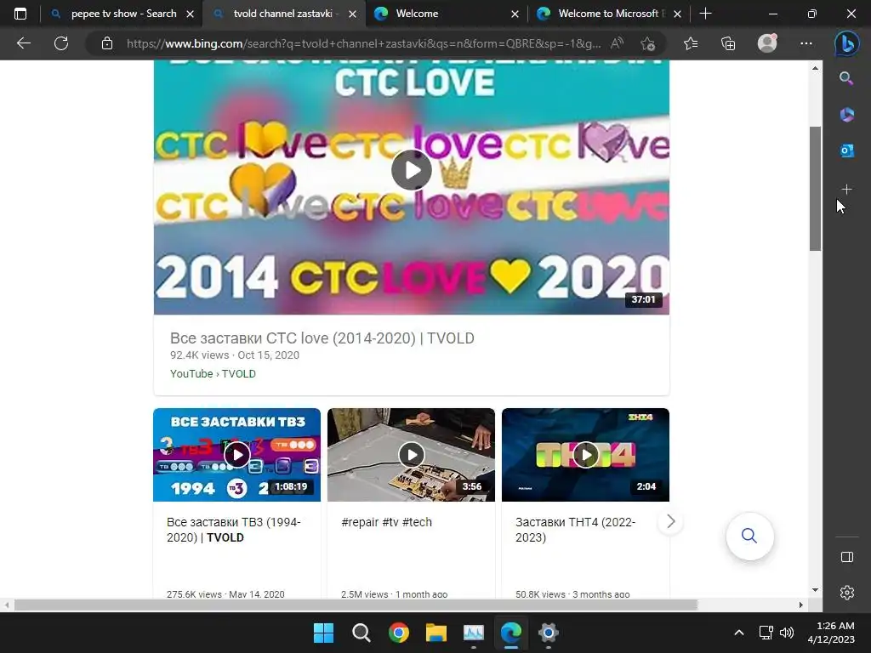This screenshot has height=653, width=871.
Task: Open the sidebar Search tool
Action: [x=846, y=78]
